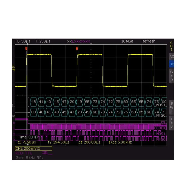This screenshot has height=189, width=189.
Task: Click the Refresh acquisition mode label
Action: [x=148, y=41]
